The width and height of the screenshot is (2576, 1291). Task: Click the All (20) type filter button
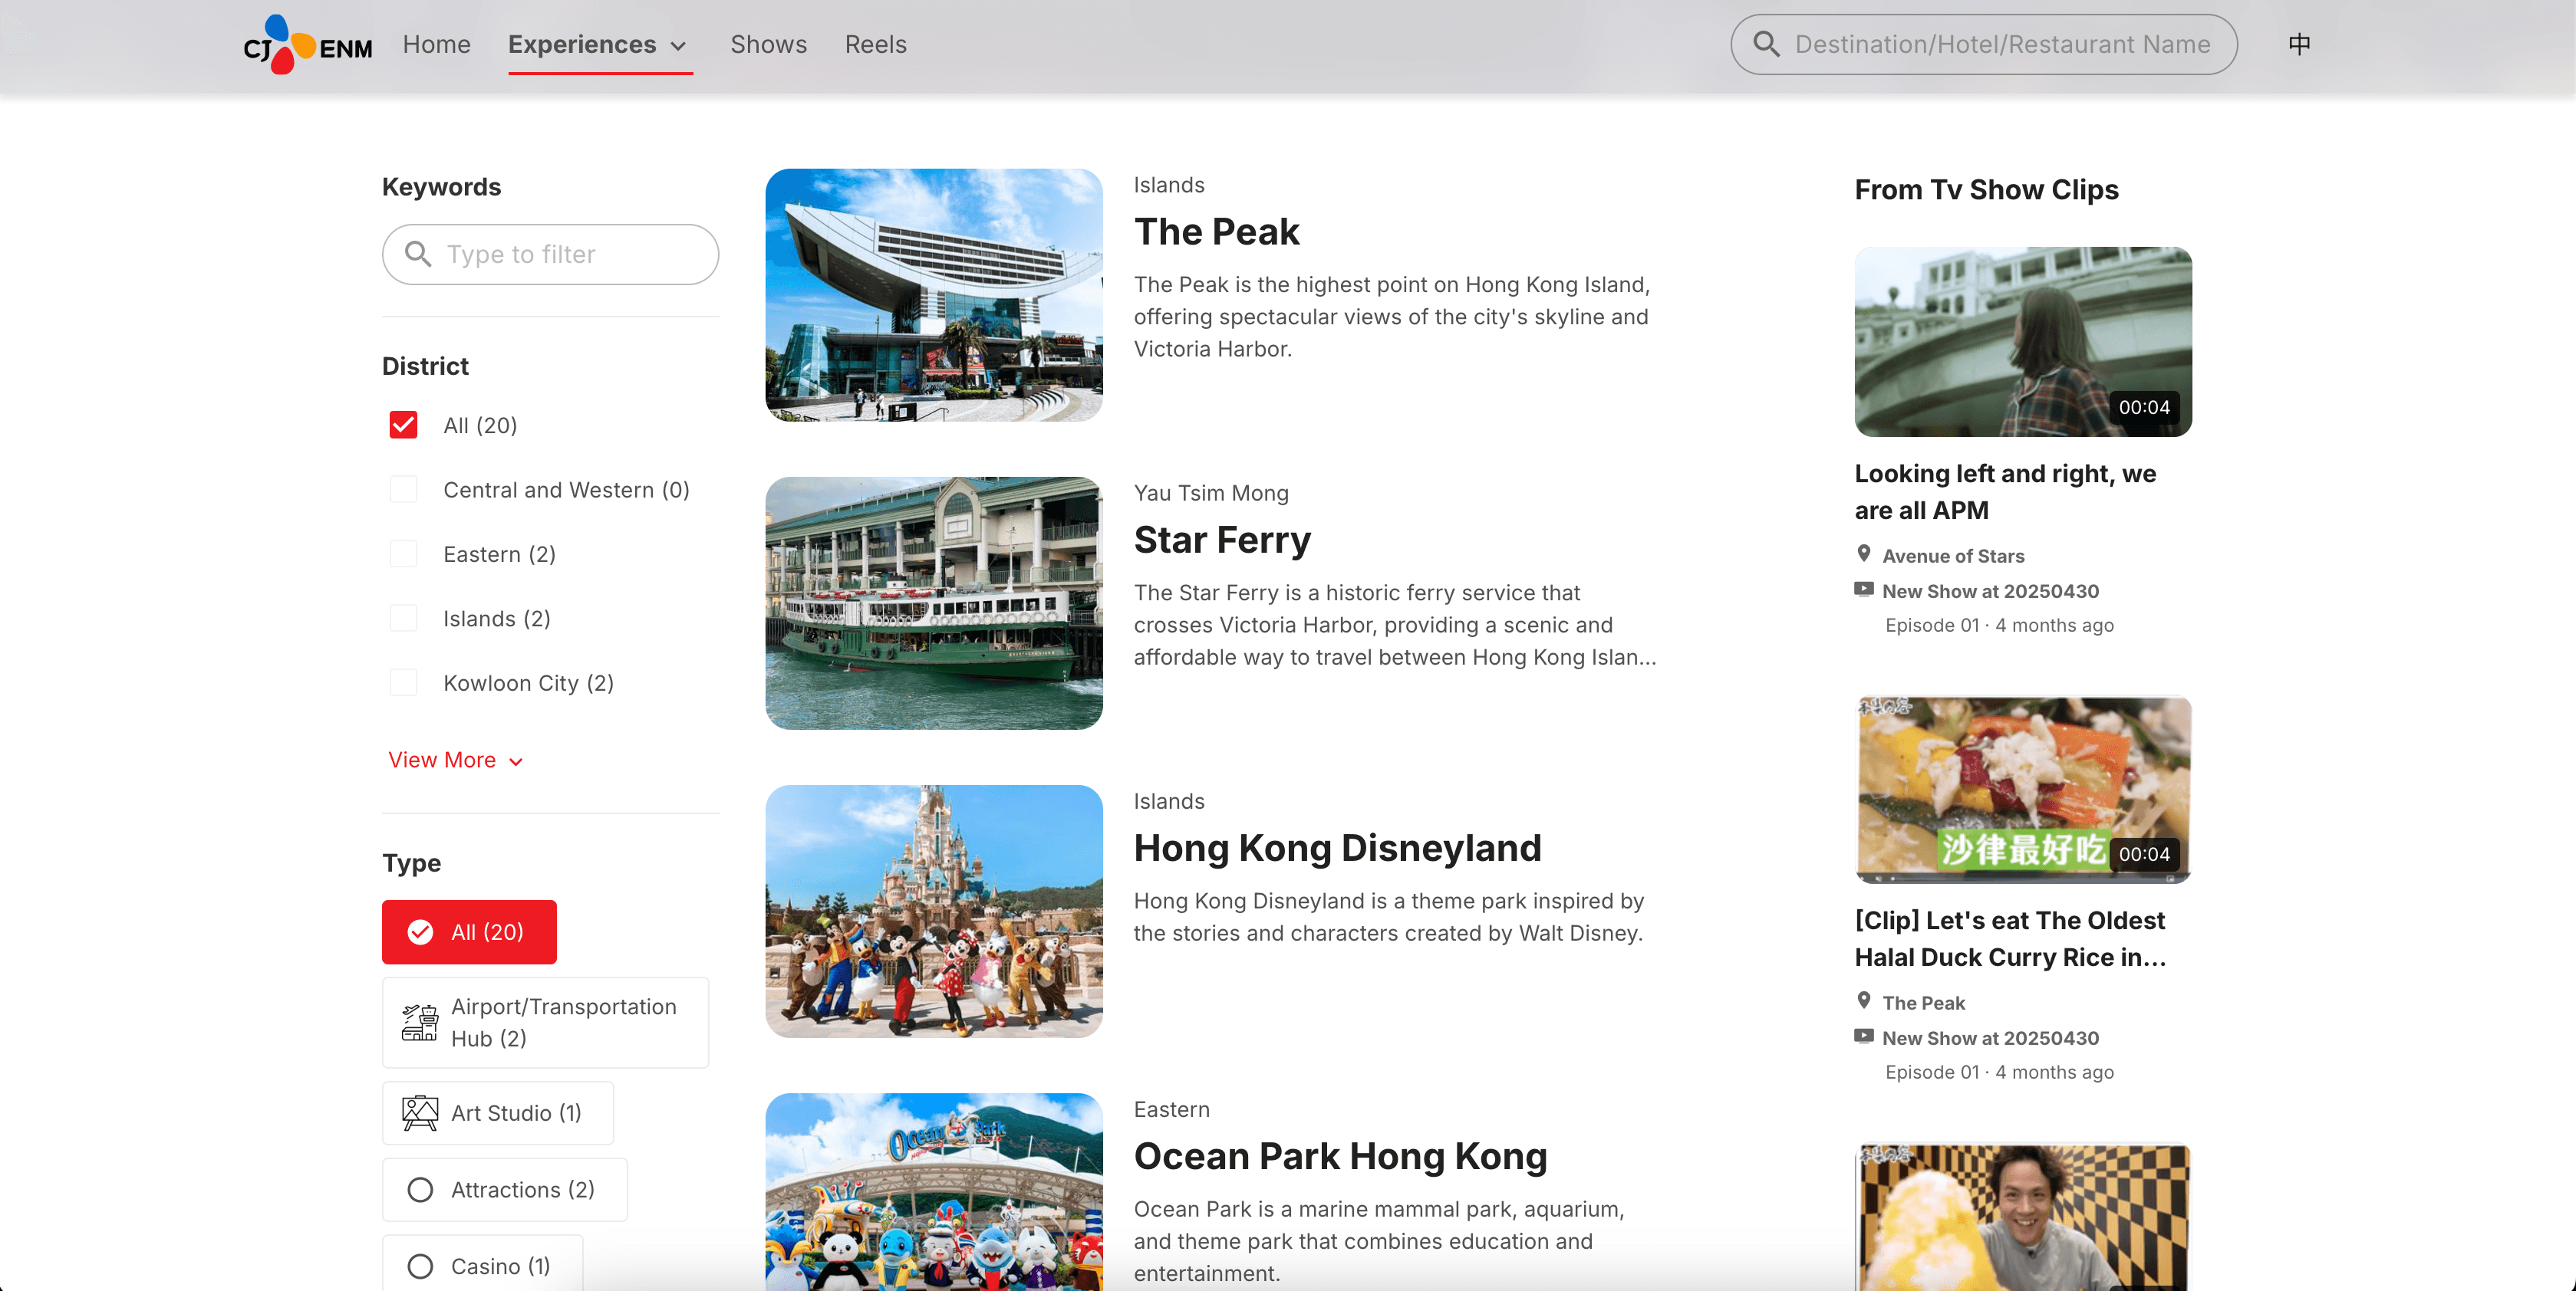pyautogui.click(x=468, y=931)
